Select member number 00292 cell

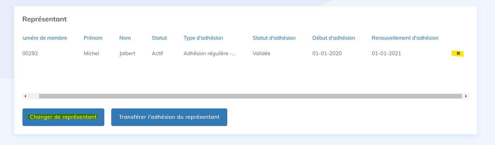pyautogui.click(x=30, y=54)
